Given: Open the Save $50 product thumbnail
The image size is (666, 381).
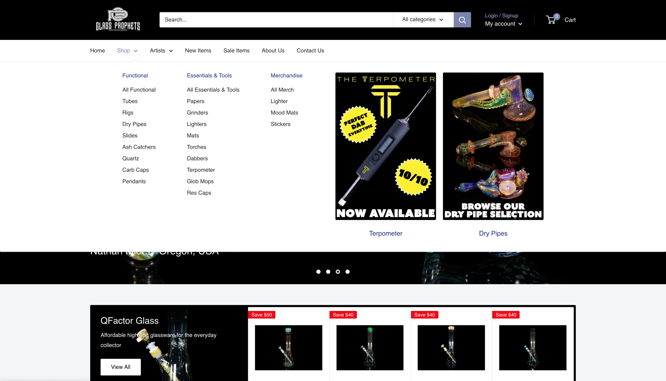Looking at the screenshot, I should [x=289, y=348].
